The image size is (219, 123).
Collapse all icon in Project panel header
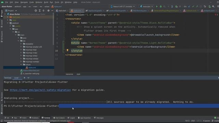pos(43,11)
